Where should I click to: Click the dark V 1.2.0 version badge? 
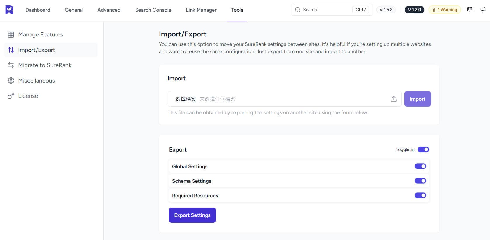(x=414, y=10)
